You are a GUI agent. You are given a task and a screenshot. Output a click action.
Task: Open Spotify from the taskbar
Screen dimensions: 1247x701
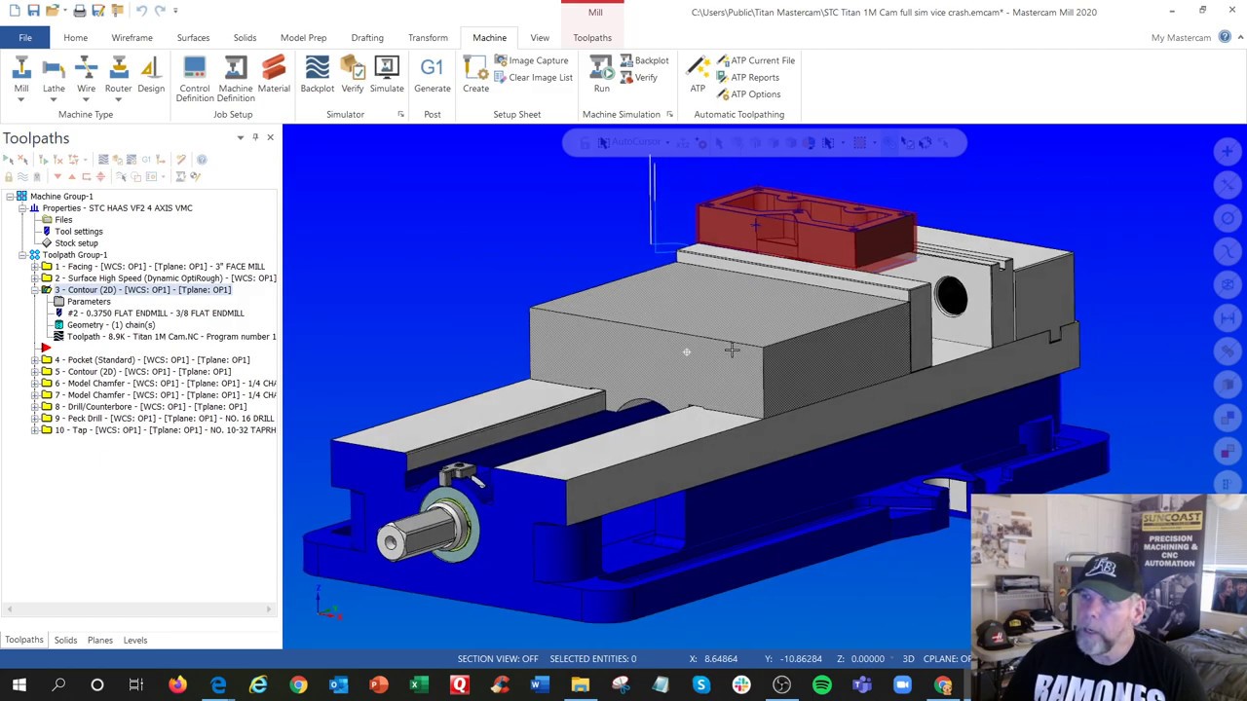click(x=822, y=685)
